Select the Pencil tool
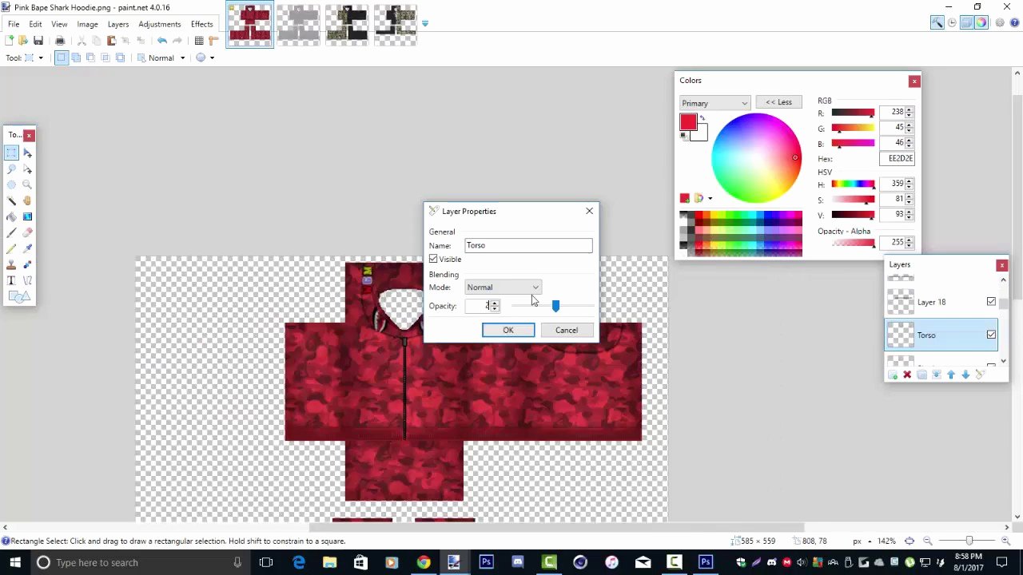The height and width of the screenshot is (575, 1023). pyautogui.click(x=11, y=248)
